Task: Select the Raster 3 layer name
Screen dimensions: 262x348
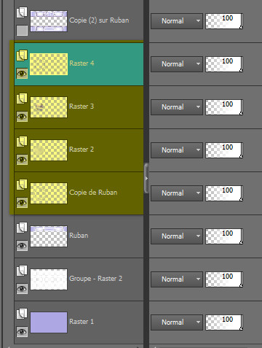Action: (x=82, y=107)
